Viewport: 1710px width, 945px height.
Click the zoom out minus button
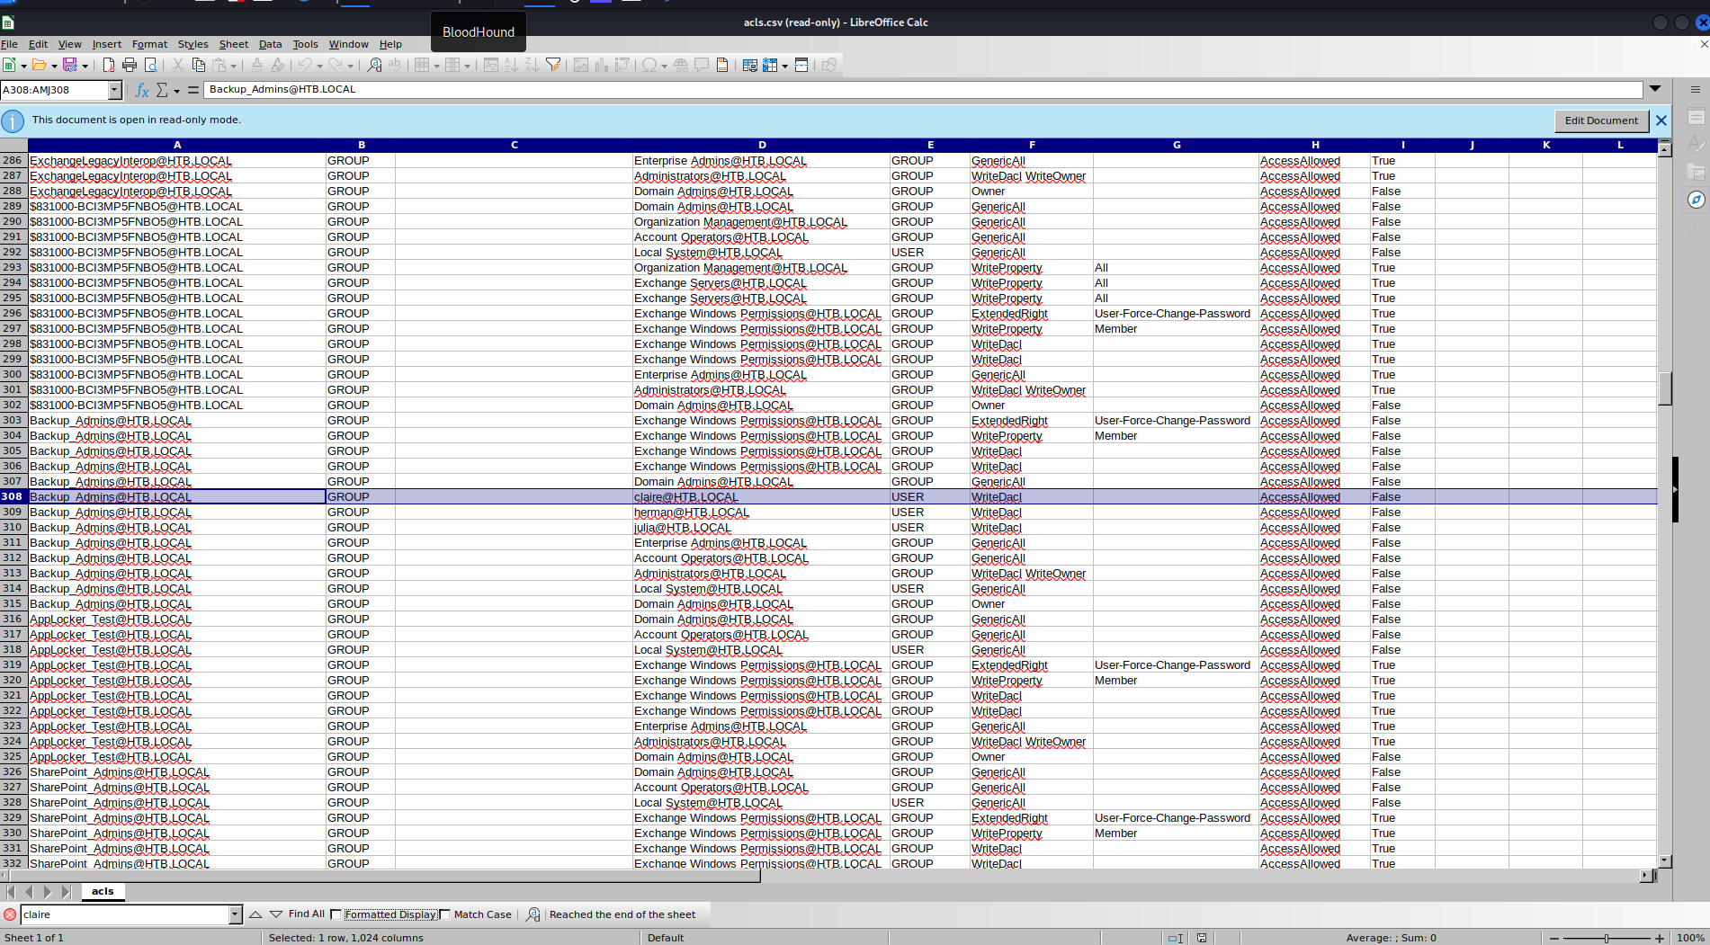(1553, 938)
